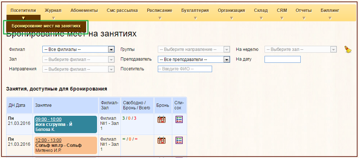Image resolution: width=359 pixels, height=158 pixels.
Task: Open the На неделю dropdown
Action: (x=301, y=49)
